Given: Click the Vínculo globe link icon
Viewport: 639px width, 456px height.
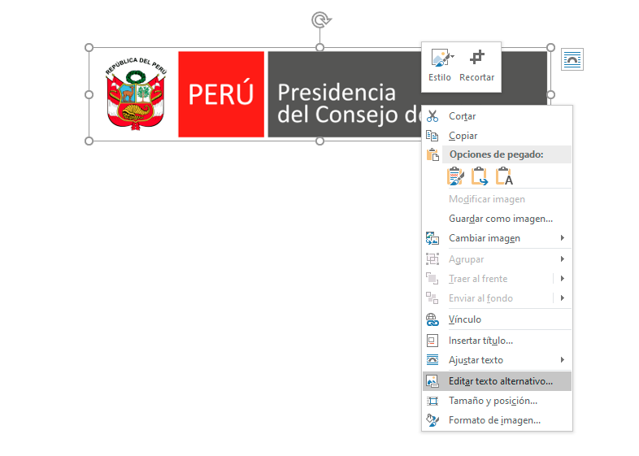Looking at the screenshot, I should click(433, 319).
